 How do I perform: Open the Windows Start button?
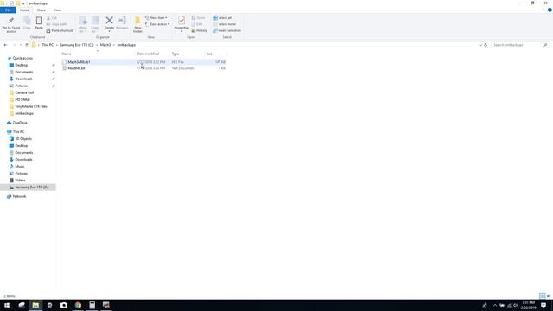point(7,305)
